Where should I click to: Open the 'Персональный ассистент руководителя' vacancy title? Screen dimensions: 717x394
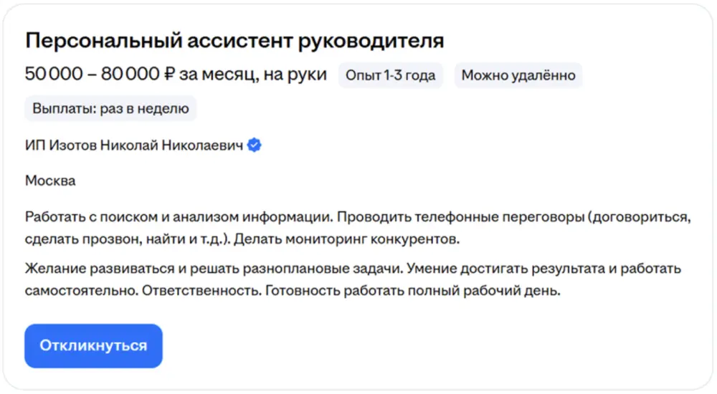click(x=234, y=41)
